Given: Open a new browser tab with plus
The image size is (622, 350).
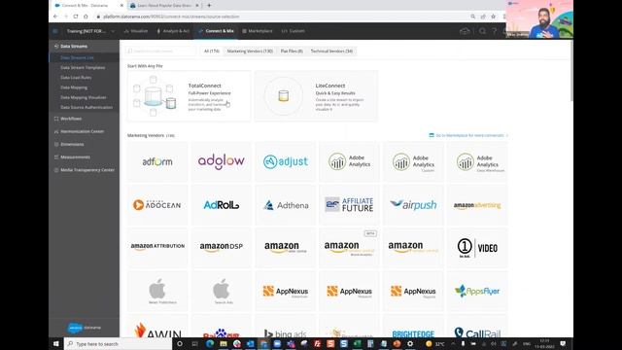Looking at the screenshot, I should tap(209, 6).
